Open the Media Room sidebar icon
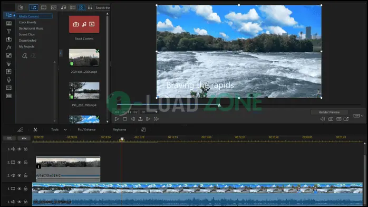The height and width of the screenshot is (207, 368). [x=9, y=15]
